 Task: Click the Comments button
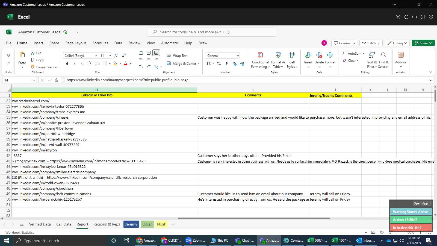344,43
